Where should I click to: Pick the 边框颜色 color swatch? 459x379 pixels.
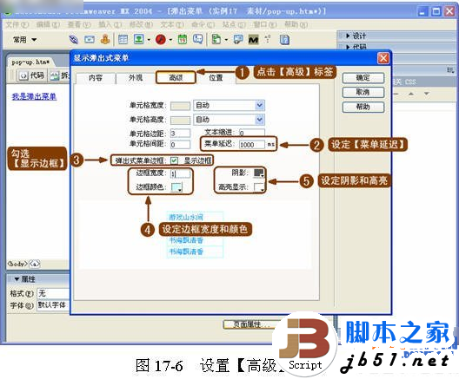[176, 187]
